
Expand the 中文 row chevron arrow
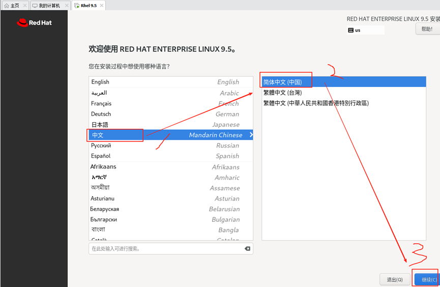click(251, 135)
